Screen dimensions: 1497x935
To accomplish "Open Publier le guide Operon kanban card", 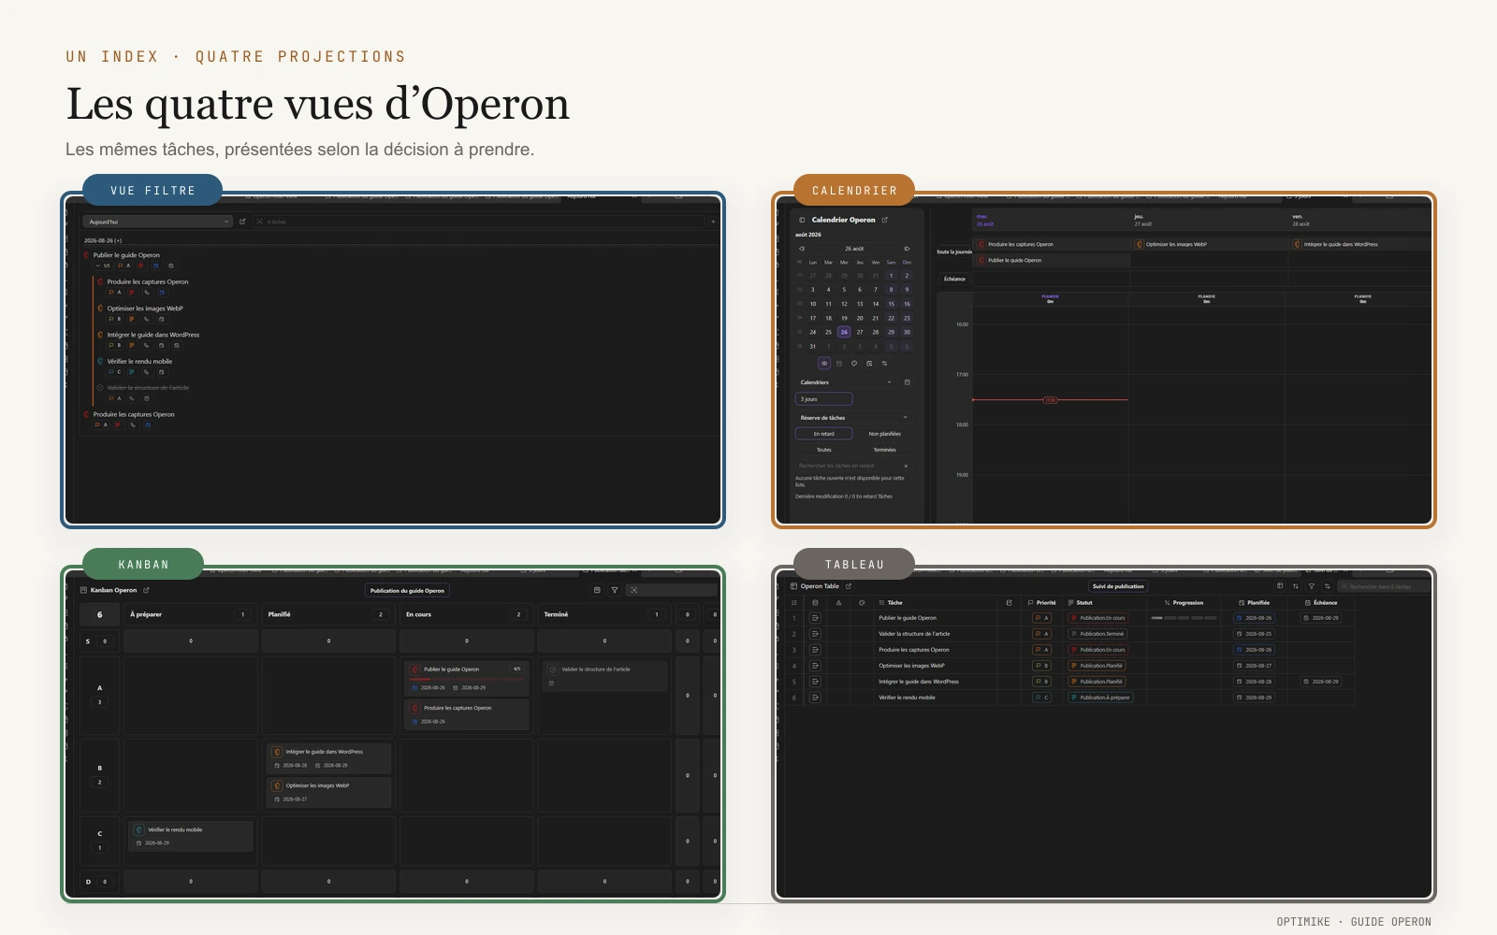I will [466, 679].
